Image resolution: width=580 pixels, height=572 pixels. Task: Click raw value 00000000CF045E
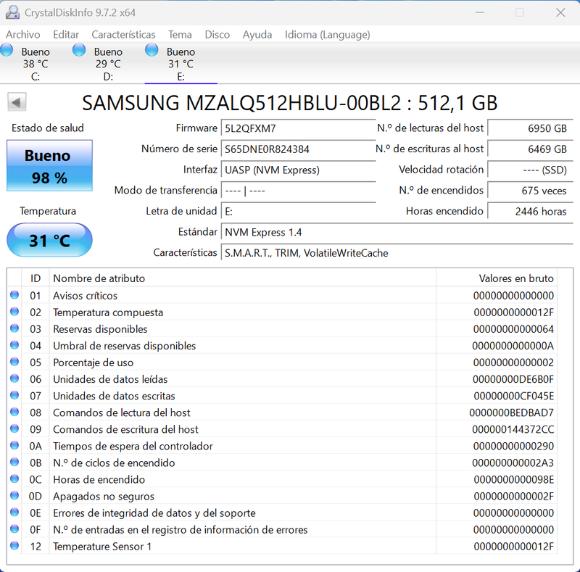point(514,396)
